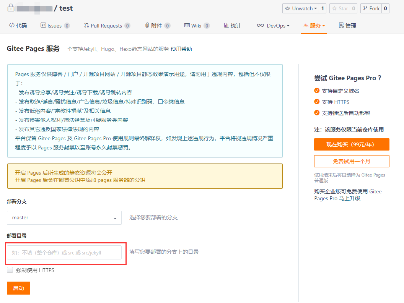Click the watch count 1
The width and height of the screenshot is (404, 303).
coord(323,8)
